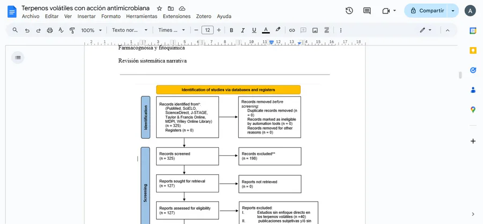The image size is (483, 224).
Task: Click the vertical scrollbar thumb
Action: [460, 76]
